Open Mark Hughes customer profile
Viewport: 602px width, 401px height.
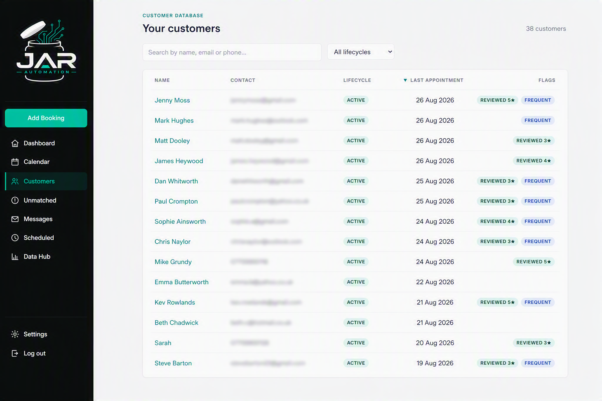pyautogui.click(x=174, y=121)
